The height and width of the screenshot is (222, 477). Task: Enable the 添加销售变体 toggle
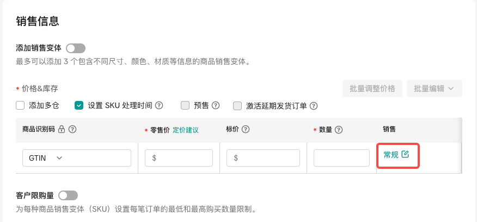(76, 48)
